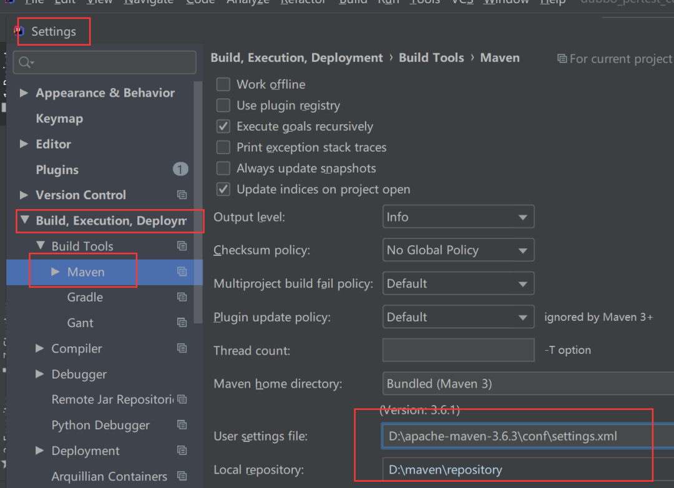Click the per-project icon beside Maven
The width and height of the screenshot is (674, 488).
[x=182, y=271]
